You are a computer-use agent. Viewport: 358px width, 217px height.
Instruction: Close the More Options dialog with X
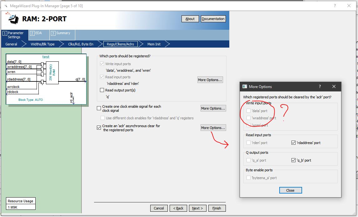click(334, 86)
